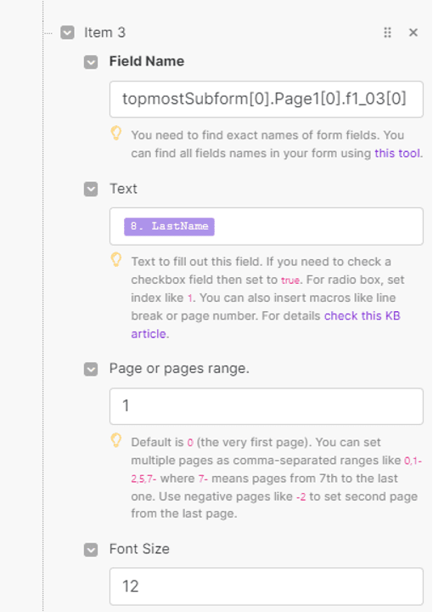This screenshot has width=433, height=612.
Task: Click the Text field hint bulb icon
Action: 116,259
